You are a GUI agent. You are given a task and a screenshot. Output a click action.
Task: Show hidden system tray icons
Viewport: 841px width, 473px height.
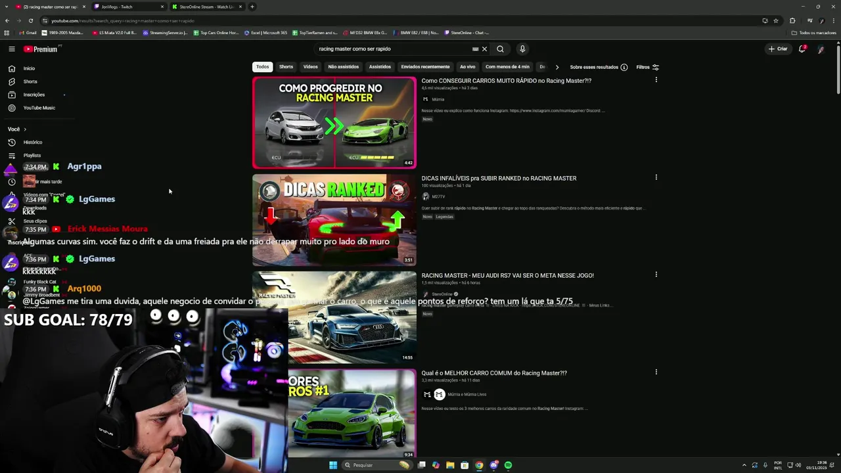744,465
